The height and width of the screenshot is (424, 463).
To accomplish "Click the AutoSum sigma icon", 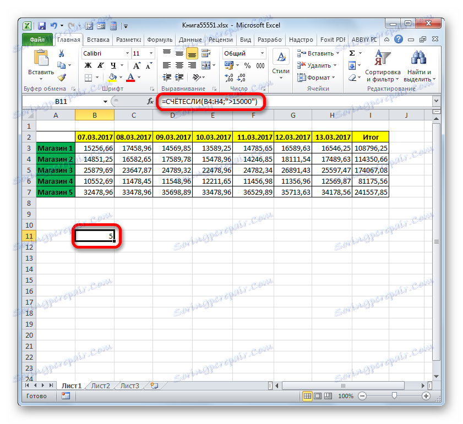I will point(352,53).
